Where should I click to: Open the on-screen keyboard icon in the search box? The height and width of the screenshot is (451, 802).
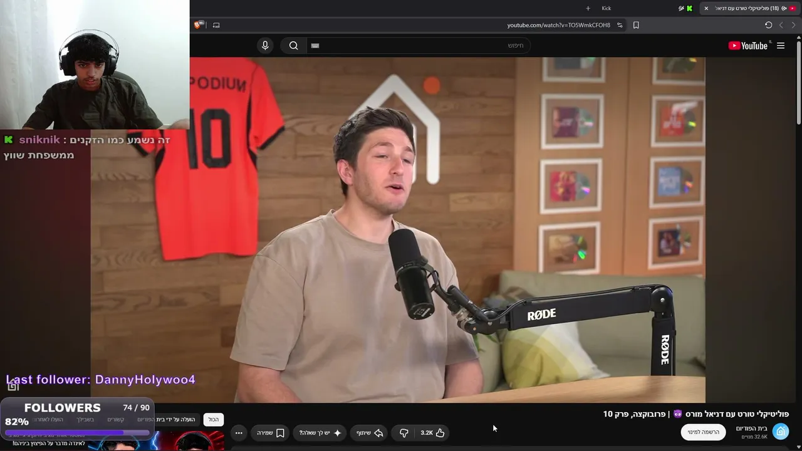(315, 46)
